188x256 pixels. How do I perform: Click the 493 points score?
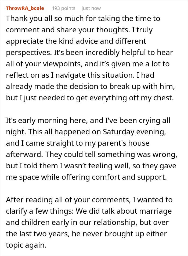tap(63, 8)
